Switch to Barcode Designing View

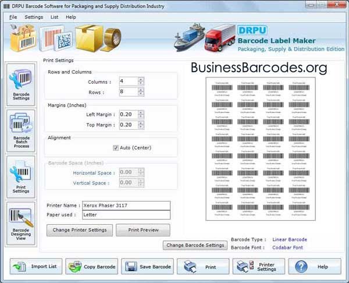(21, 224)
